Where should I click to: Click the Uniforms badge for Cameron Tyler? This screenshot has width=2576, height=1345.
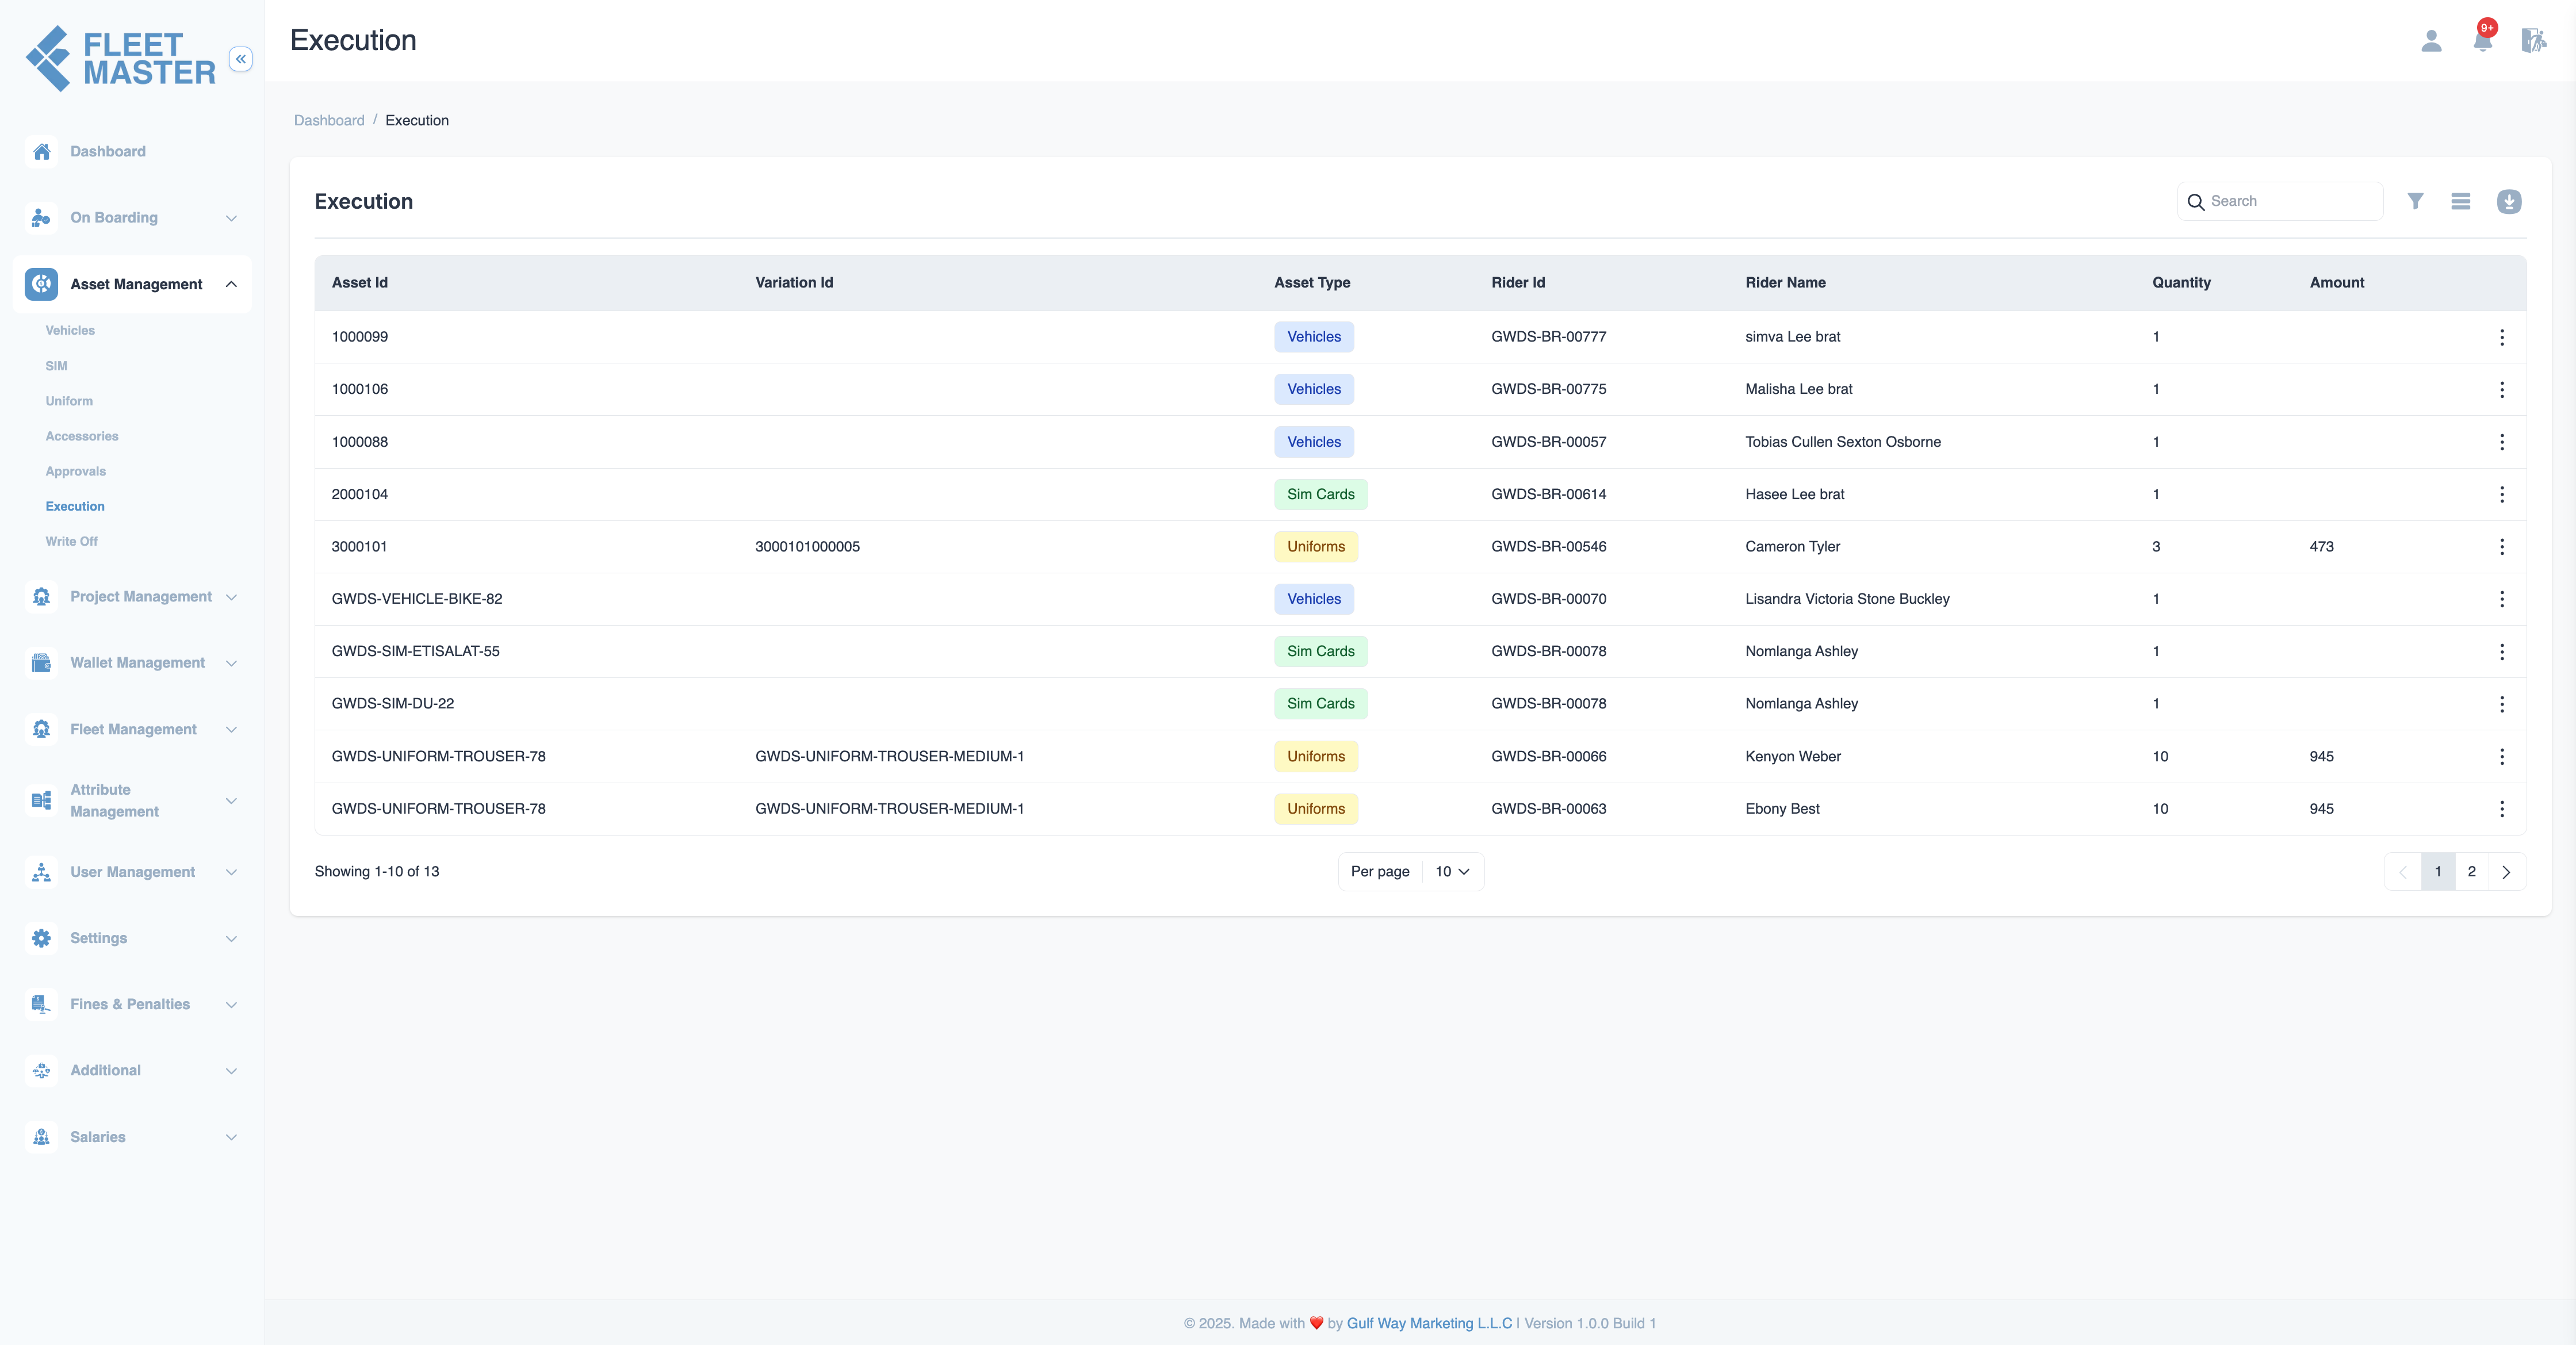click(x=1316, y=547)
